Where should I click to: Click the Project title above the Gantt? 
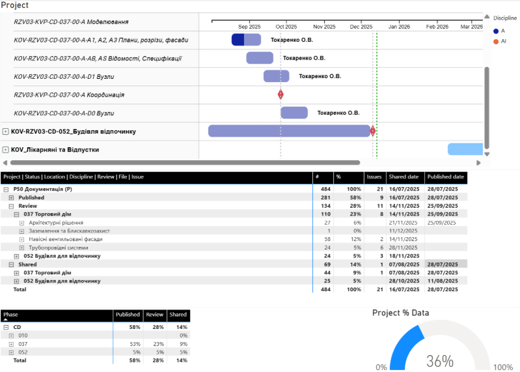click(x=15, y=5)
